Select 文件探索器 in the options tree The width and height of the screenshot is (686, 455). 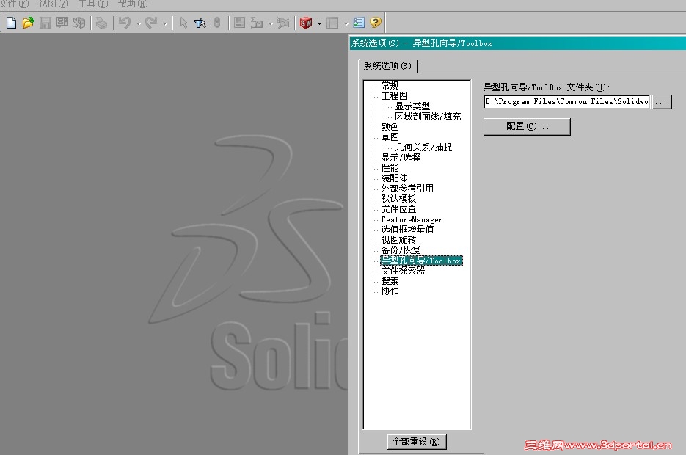tap(403, 270)
